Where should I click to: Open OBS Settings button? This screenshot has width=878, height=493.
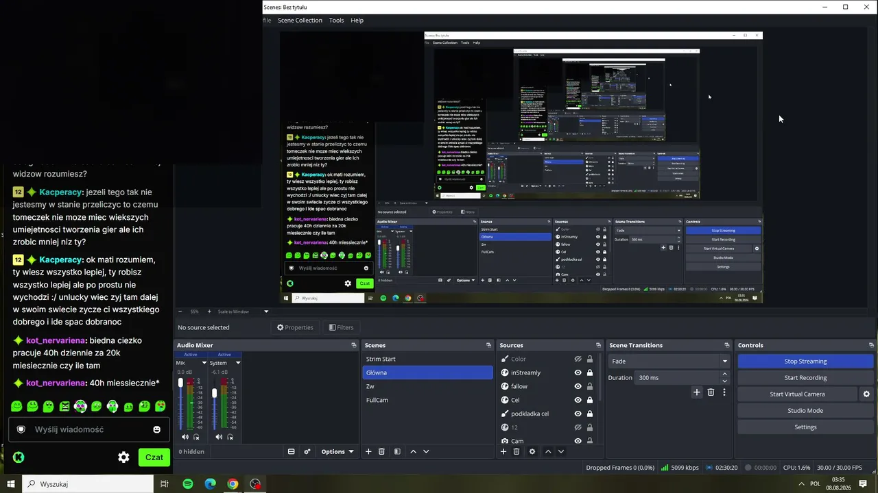point(805,427)
